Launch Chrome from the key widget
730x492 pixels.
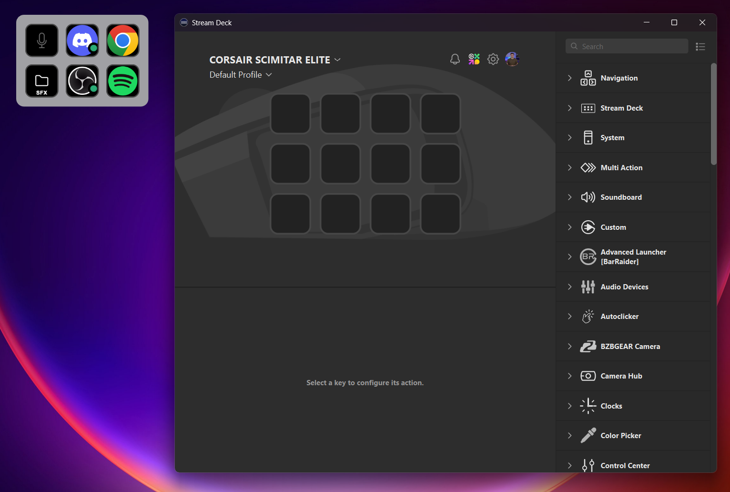pos(123,41)
